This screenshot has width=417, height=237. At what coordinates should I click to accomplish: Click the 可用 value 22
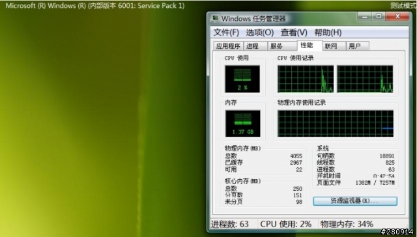coord(299,169)
